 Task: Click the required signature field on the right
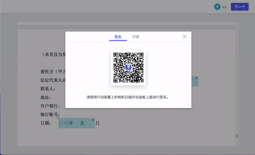[195, 82]
